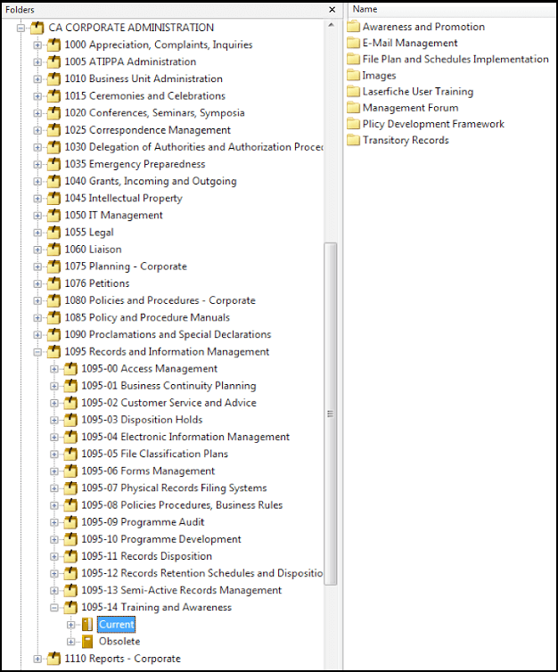Screen dimensions: 558x672
Task: Expand the 1095-11 Records Disposition node
Action: [54, 557]
